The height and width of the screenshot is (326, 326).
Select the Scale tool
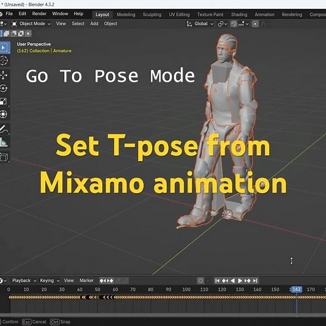pyautogui.click(x=4, y=102)
